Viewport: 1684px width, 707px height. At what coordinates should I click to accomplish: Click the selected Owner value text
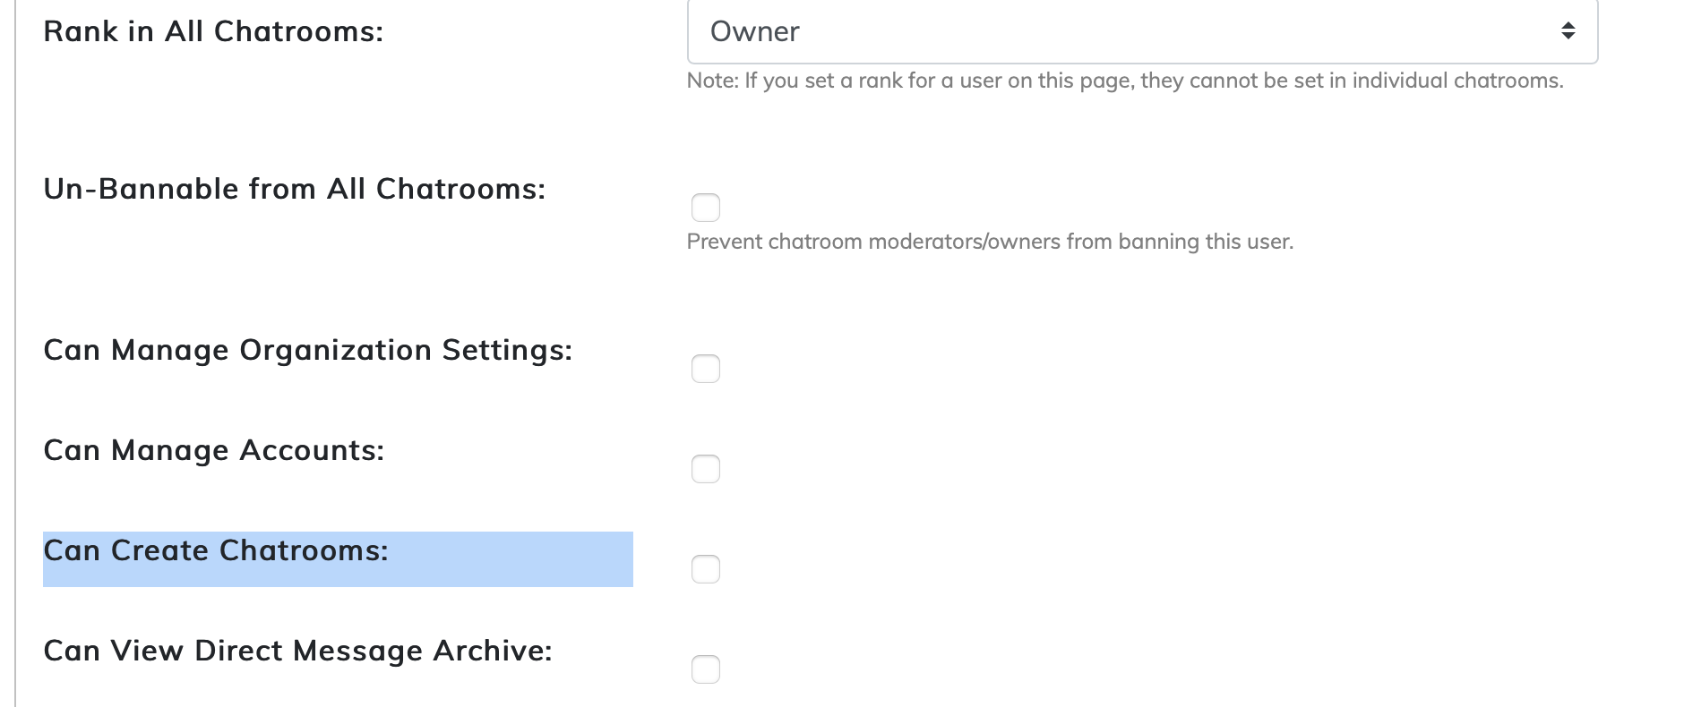click(x=754, y=31)
